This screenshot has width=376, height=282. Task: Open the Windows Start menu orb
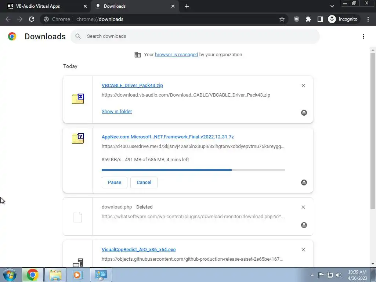click(x=10, y=275)
